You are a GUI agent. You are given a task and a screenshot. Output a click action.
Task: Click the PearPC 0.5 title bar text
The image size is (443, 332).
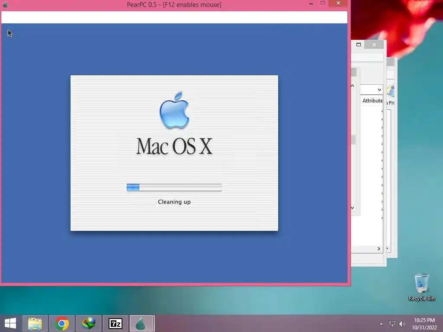(174, 5)
